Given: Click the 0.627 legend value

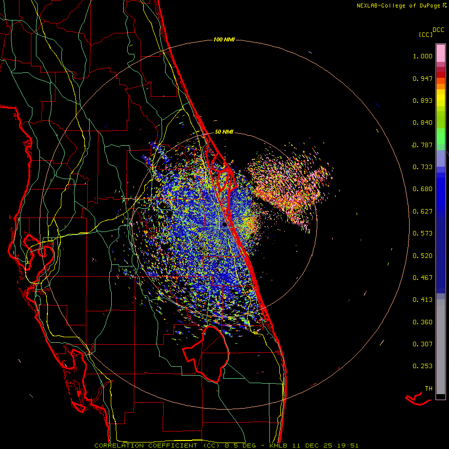Looking at the screenshot, I should click(423, 212).
